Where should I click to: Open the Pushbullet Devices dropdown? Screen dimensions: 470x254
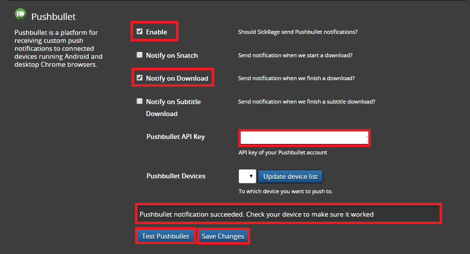(x=247, y=176)
